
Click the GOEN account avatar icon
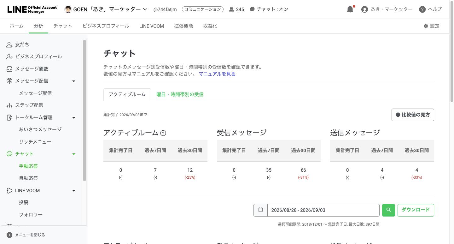tap(68, 9)
